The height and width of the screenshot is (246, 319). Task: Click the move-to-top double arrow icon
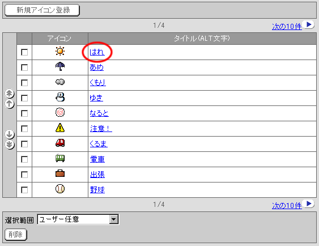coord(10,94)
